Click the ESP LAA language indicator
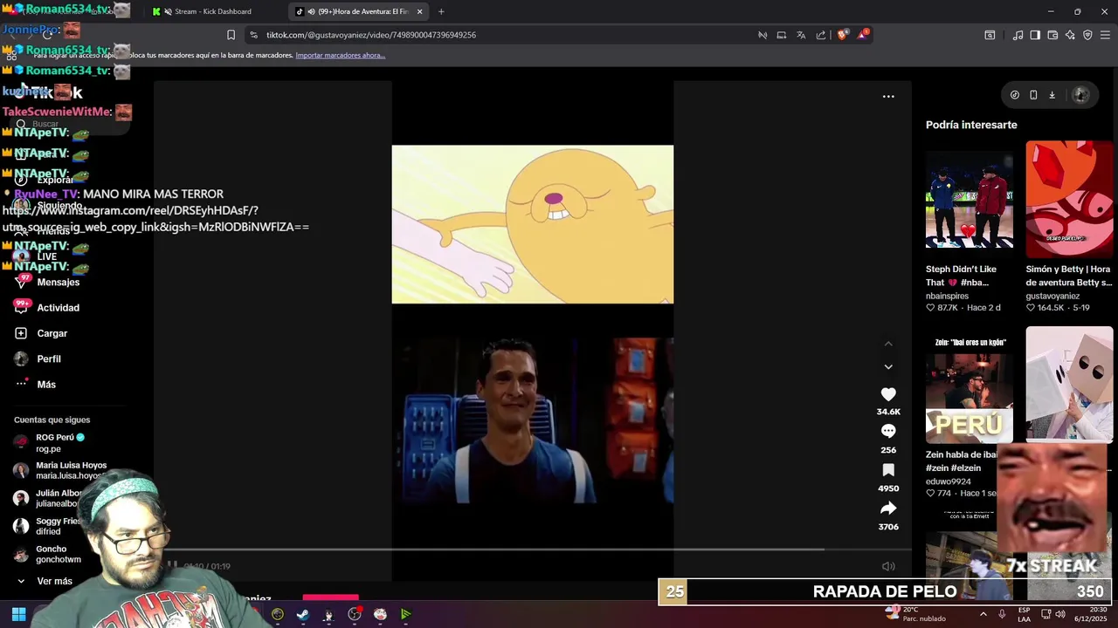The image size is (1118, 628). pyautogui.click(x=1024, y=614)
